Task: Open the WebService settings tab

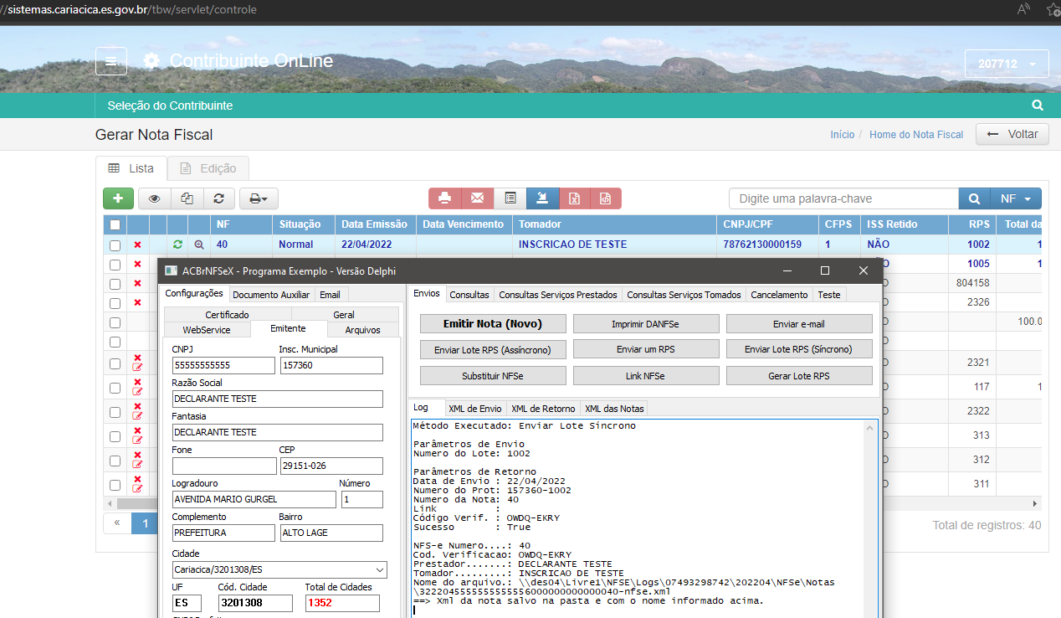Action: [207, 330]
